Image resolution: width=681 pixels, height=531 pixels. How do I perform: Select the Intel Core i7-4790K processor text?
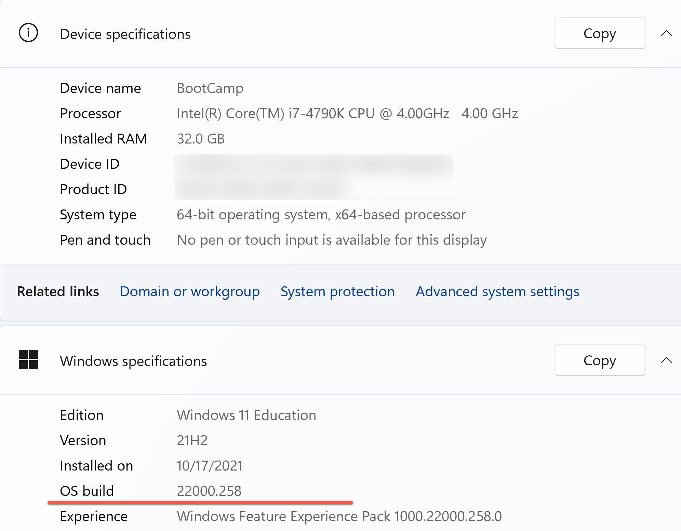pyautogui.click(x=347, y=113)
